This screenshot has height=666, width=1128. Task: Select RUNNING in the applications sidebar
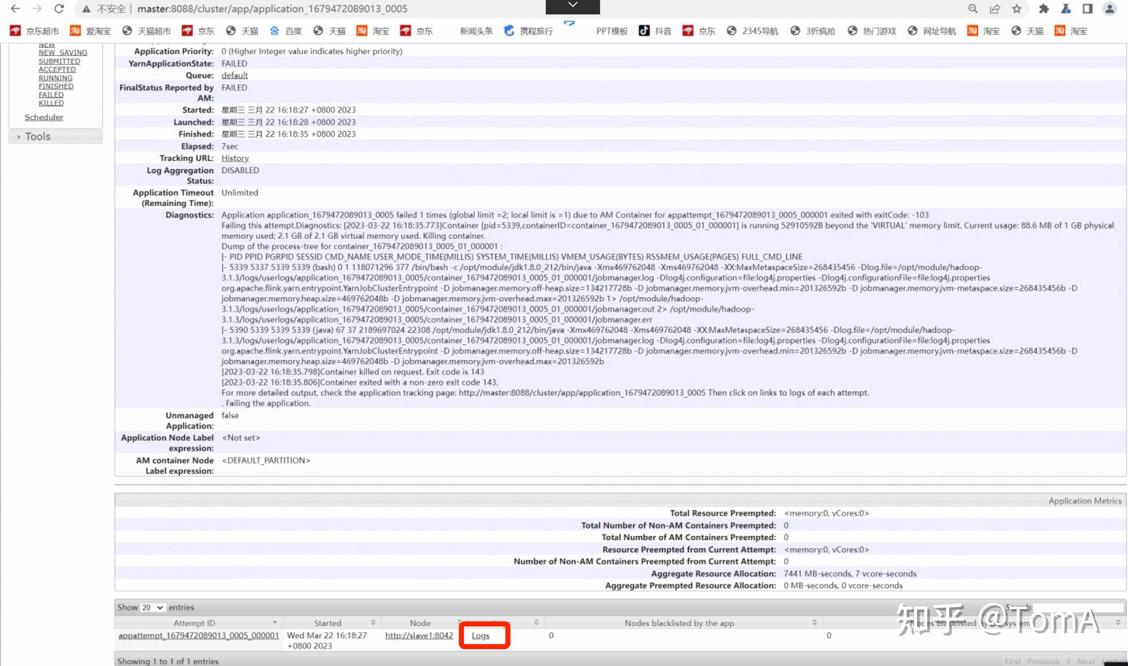pos(55,77)
